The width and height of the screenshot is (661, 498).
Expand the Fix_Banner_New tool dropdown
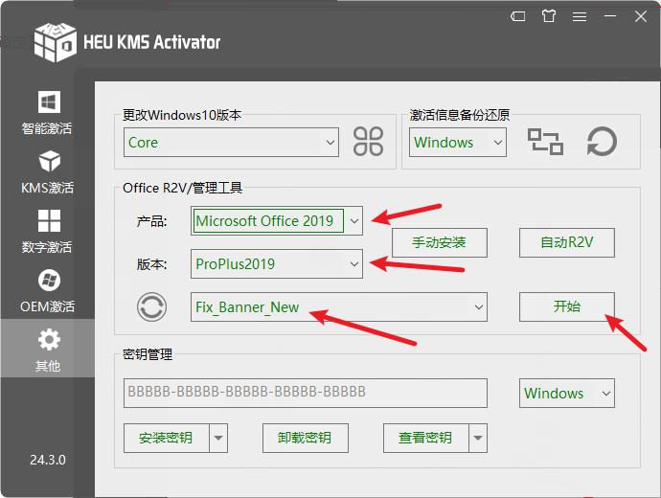[x=479, y=307]
